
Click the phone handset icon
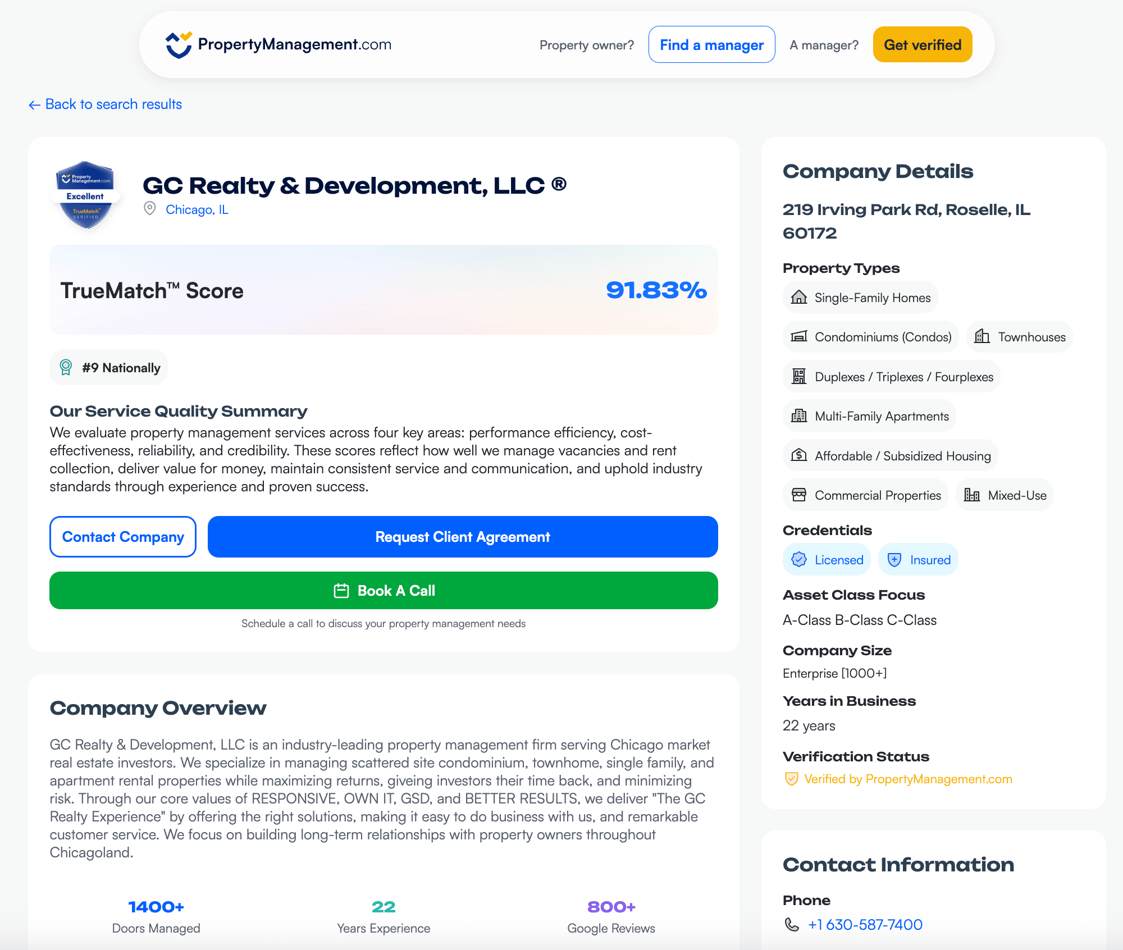(x=792, y=925)
